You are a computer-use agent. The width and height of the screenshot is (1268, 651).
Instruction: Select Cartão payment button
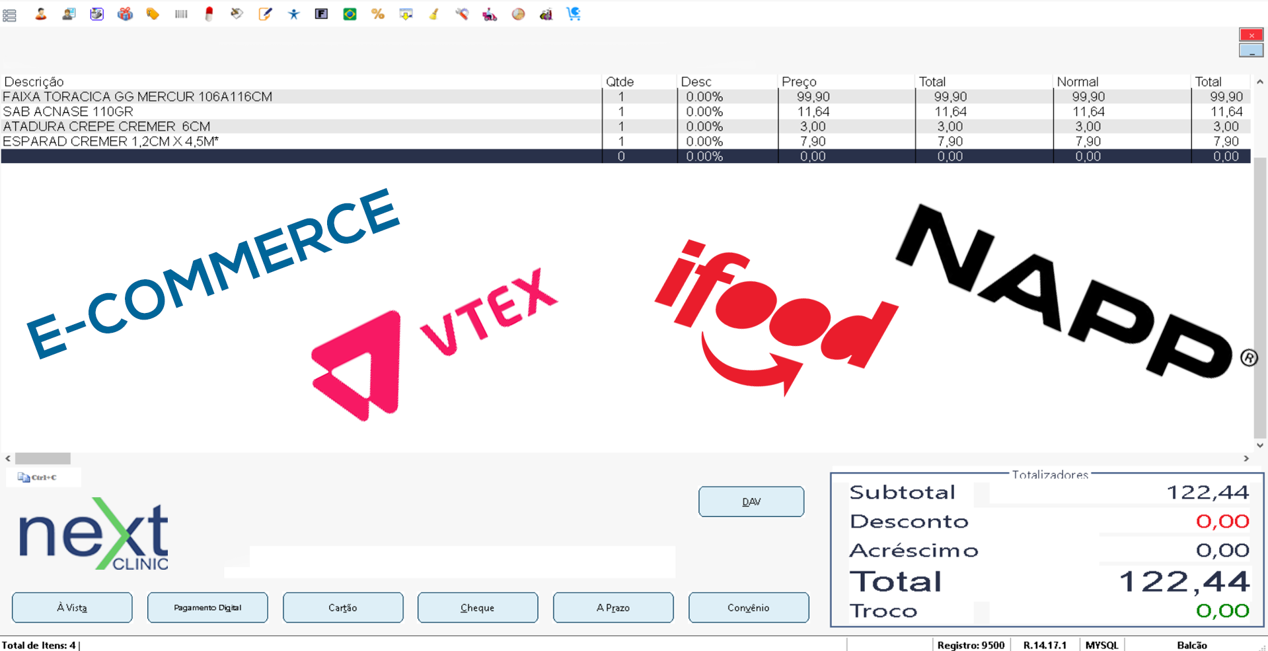coord(343,607)
